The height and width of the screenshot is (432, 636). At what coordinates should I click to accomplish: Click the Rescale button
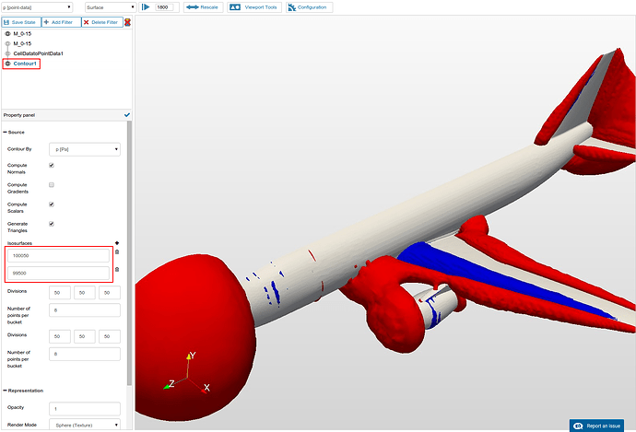(203, 7)
